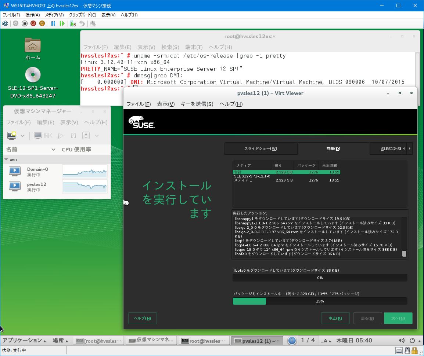Click 中止(R) abort button
The image size is (424, 356).
click(335, 318)
